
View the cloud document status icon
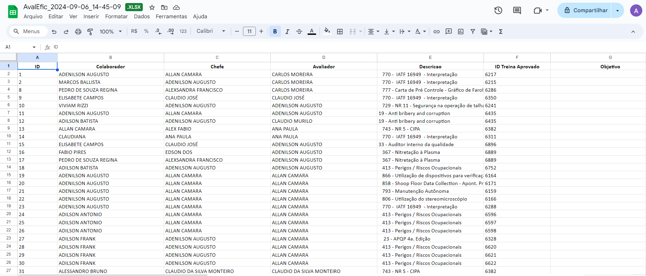click(x=176, y=7)
